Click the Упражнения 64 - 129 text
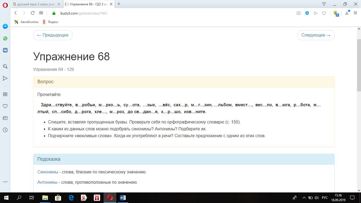This screenshot has width=361, height=203. click(x=54, y=70)
